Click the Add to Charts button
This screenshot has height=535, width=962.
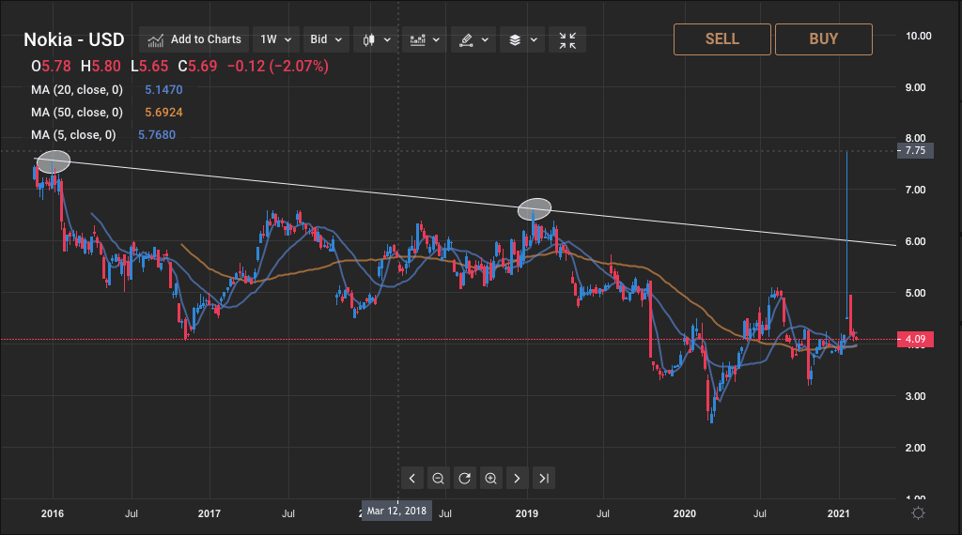click(194, 39)
